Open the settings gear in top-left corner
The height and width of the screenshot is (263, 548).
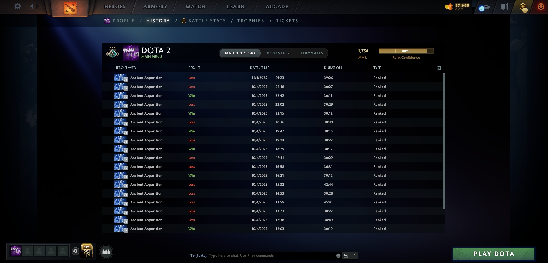pyautogui.click(x=17, y=6)
